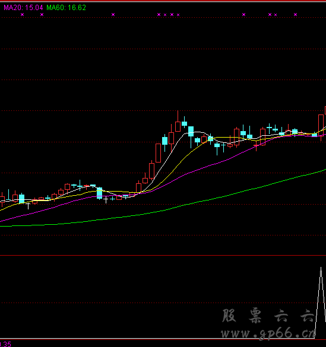This screenshot has width=326, height=347.
Task: Click the MA60: 16.62 indicator label
Action: pos(66,8)
